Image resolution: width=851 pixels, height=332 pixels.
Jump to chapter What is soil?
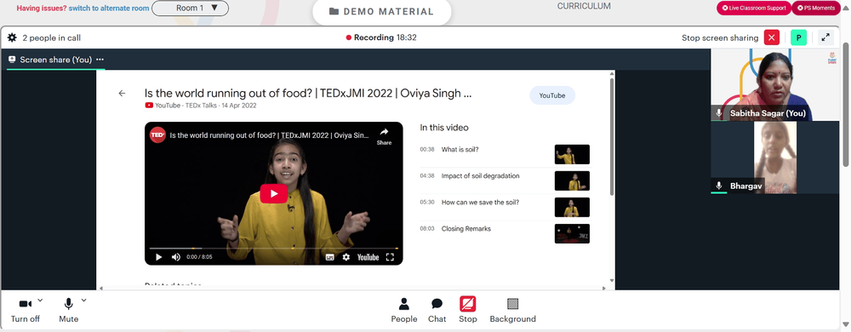pos(460,149)
